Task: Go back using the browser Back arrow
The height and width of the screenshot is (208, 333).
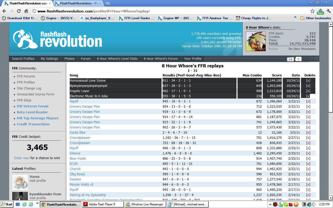Action: (x=4, y=11)
